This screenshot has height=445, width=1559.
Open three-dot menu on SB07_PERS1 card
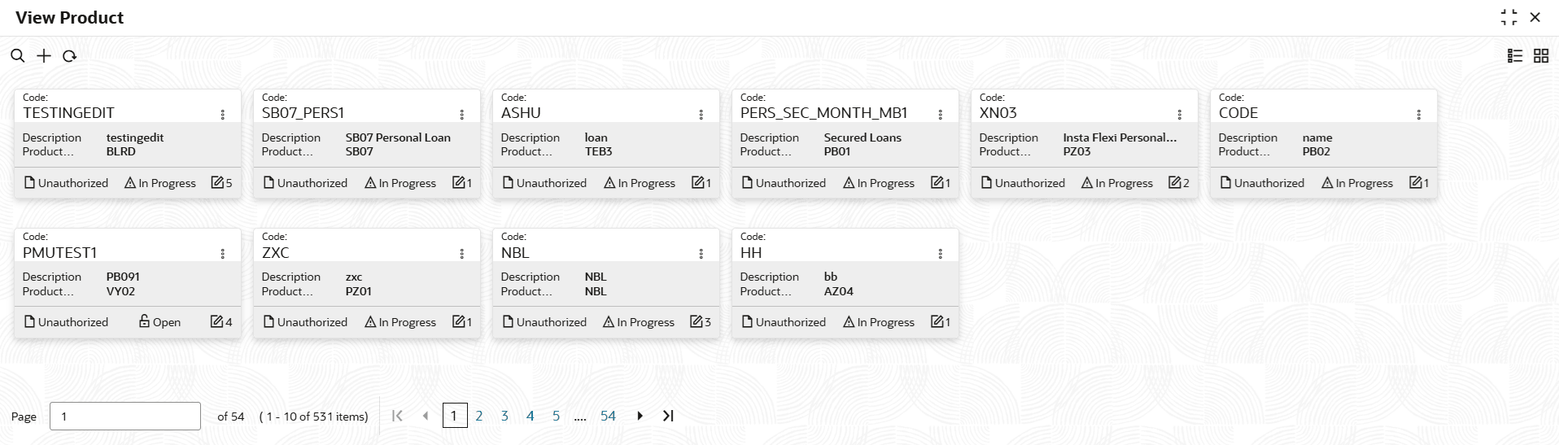[461, 115]
